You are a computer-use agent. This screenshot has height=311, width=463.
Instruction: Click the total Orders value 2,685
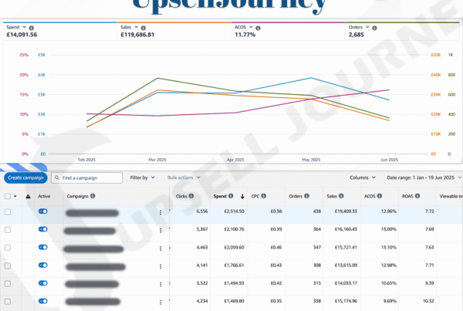tap(356, 35)
